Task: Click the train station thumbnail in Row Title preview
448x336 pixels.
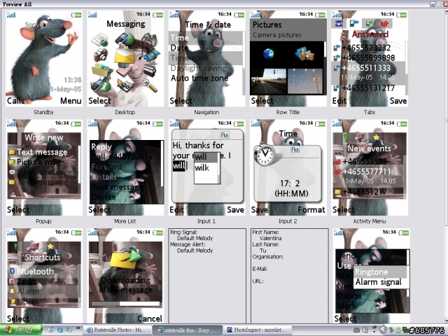Action: (x=268, y=81)
